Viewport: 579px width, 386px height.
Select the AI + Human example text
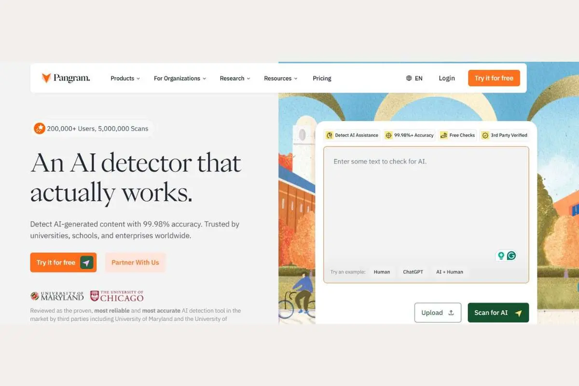tap(449, 272)
